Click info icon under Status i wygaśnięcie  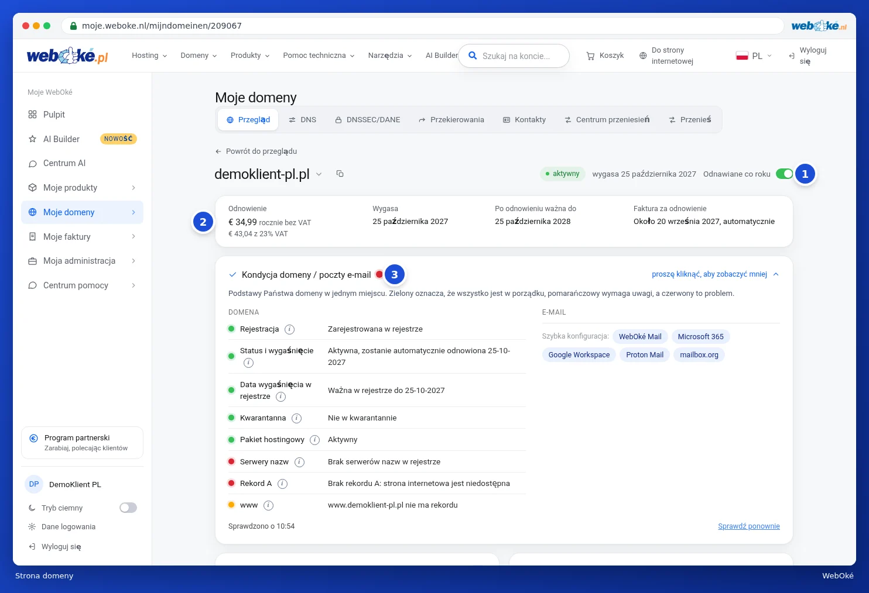click(x=248, y=363)
